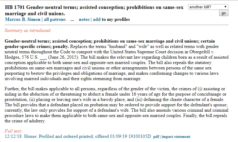View all patrons of the bill

click(x=55, y=19)
